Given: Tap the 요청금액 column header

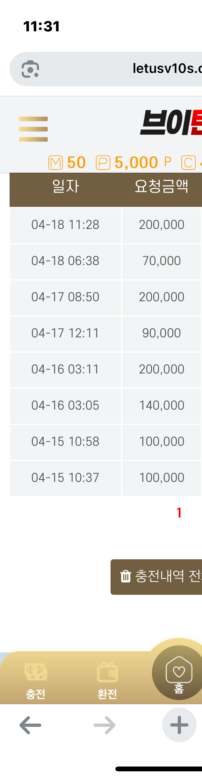Looking at the screenshot, I should point(162,186).
